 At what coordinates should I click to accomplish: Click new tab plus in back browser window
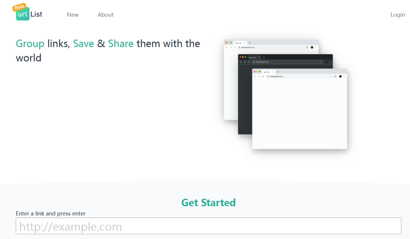click(x=250, y=43)
